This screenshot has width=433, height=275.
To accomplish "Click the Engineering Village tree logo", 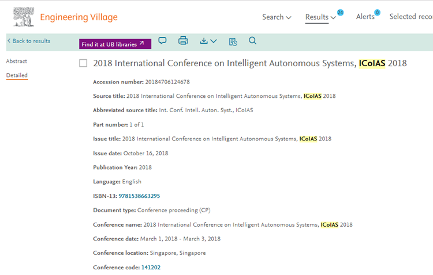I will click(24, 17).
